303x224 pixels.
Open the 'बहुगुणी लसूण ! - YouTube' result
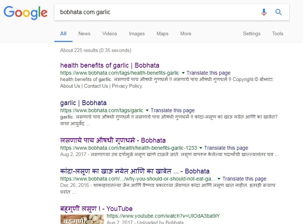96,208
